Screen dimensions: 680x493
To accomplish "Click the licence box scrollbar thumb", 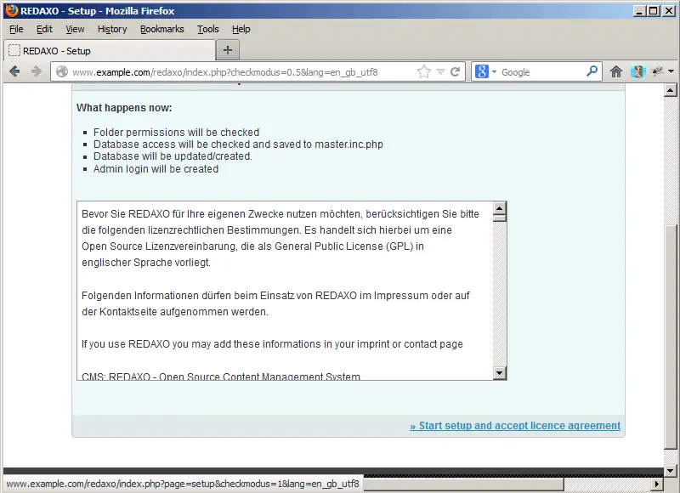I will pyautogui.click(x=500, y=218).
